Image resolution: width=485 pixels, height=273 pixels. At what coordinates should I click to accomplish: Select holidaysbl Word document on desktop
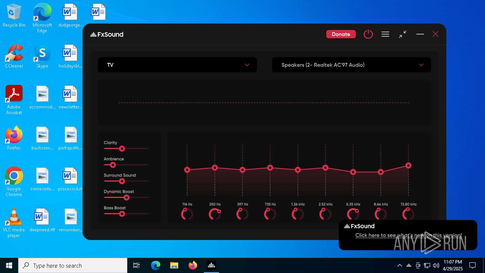[70, 56]
